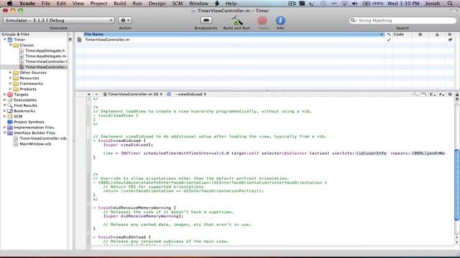Click the Implementation Files smart folder icon

(x=10, y=128)
